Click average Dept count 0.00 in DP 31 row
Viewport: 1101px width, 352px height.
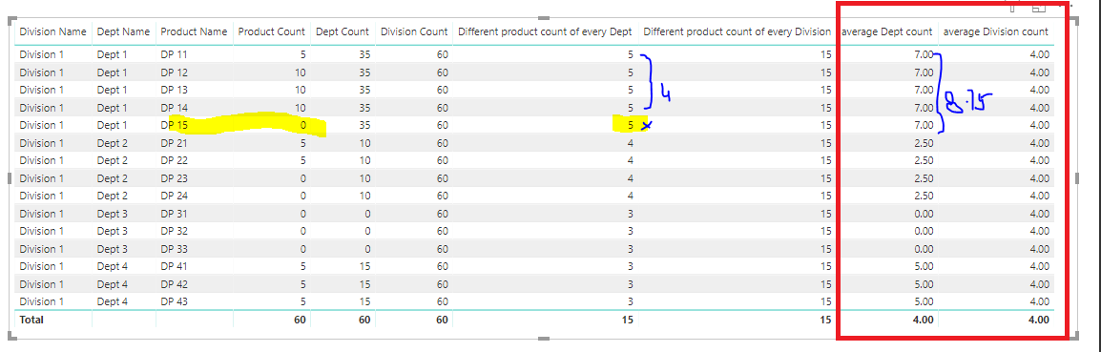coord(924,213)
